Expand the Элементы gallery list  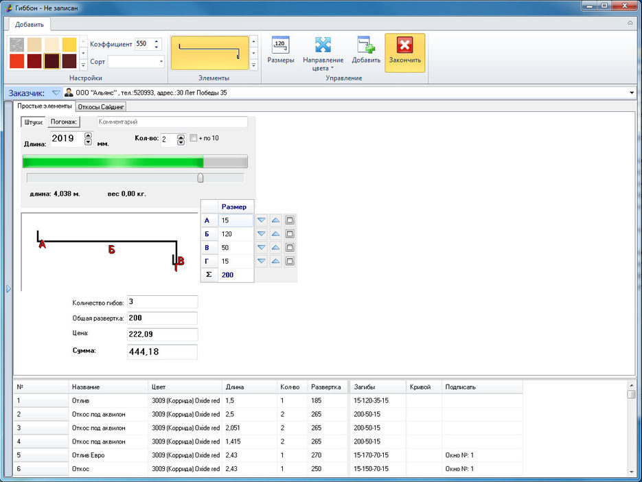(x=254, y=65)
